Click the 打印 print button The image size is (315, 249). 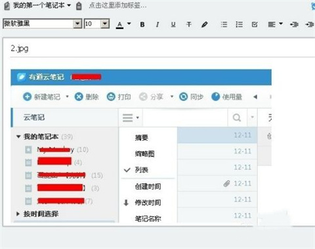119,97
